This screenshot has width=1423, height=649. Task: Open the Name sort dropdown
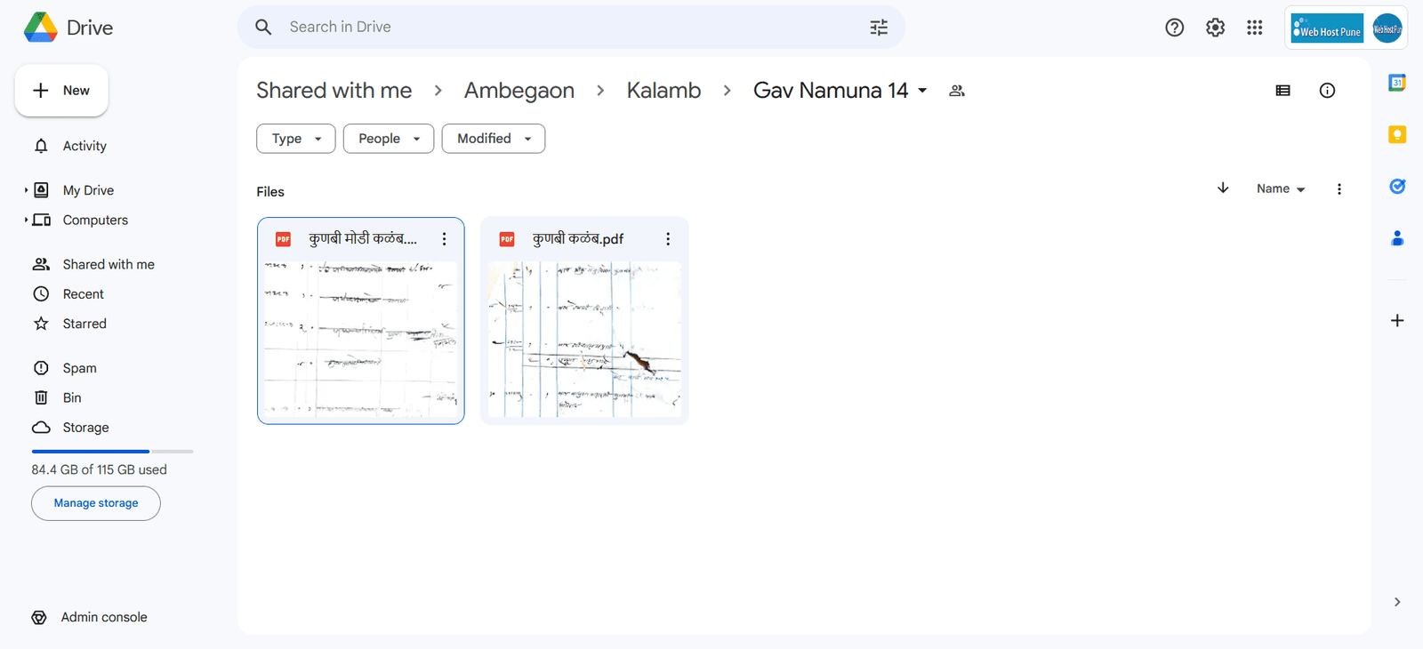click(1281, 189)
